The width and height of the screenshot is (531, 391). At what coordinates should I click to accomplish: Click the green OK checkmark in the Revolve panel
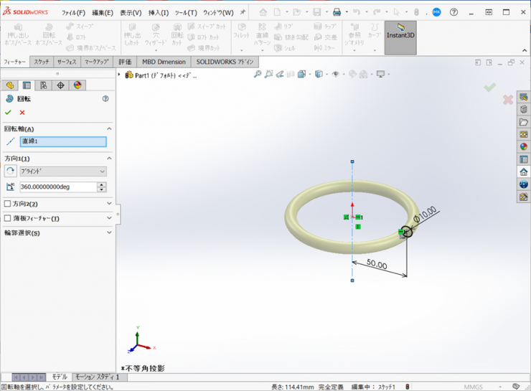(x=8, y=113)
